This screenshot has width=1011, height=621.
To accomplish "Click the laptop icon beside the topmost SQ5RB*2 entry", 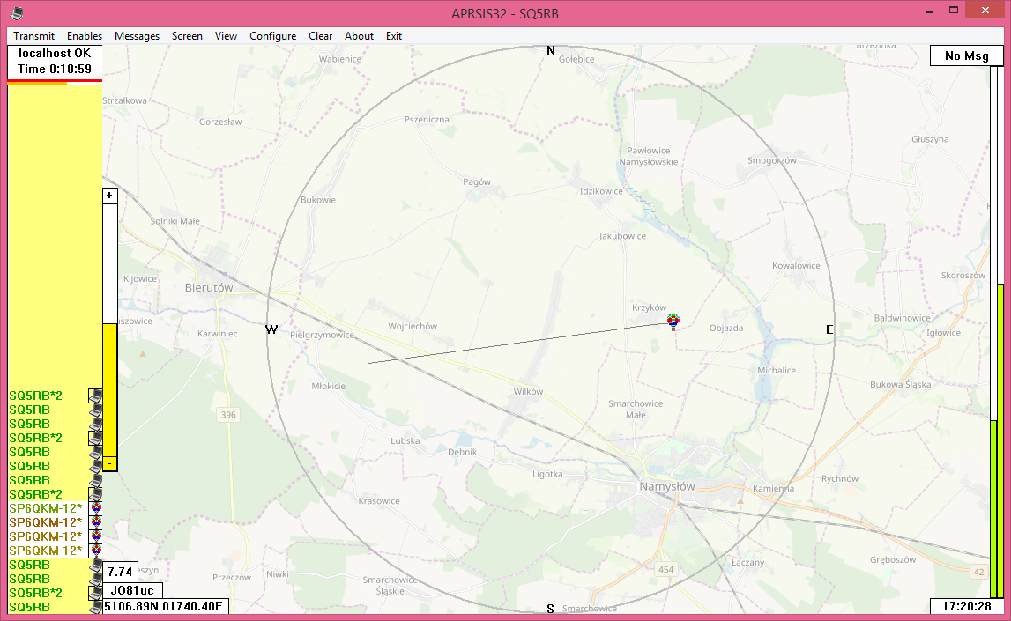I will (95, 396).
